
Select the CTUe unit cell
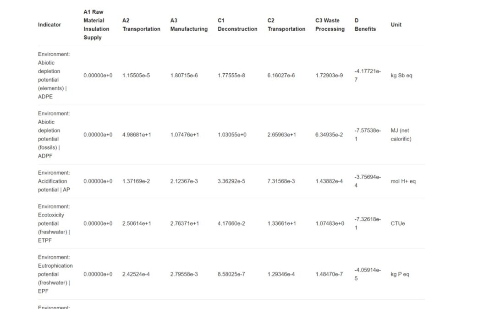pyautogui.click(x=398, y=224)
